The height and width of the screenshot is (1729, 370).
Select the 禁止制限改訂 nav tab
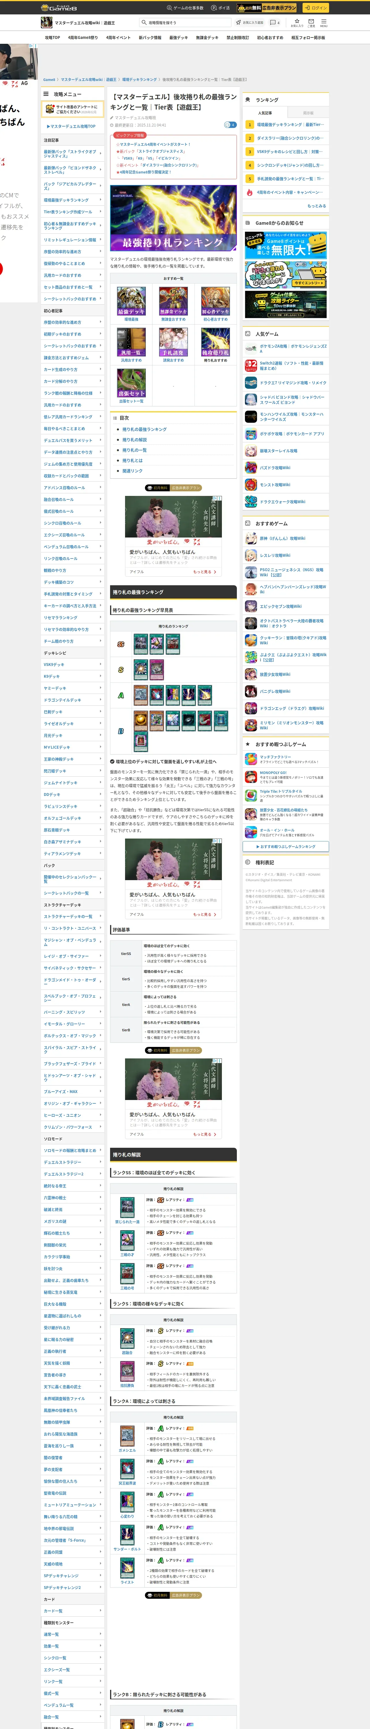coord(238,37)
